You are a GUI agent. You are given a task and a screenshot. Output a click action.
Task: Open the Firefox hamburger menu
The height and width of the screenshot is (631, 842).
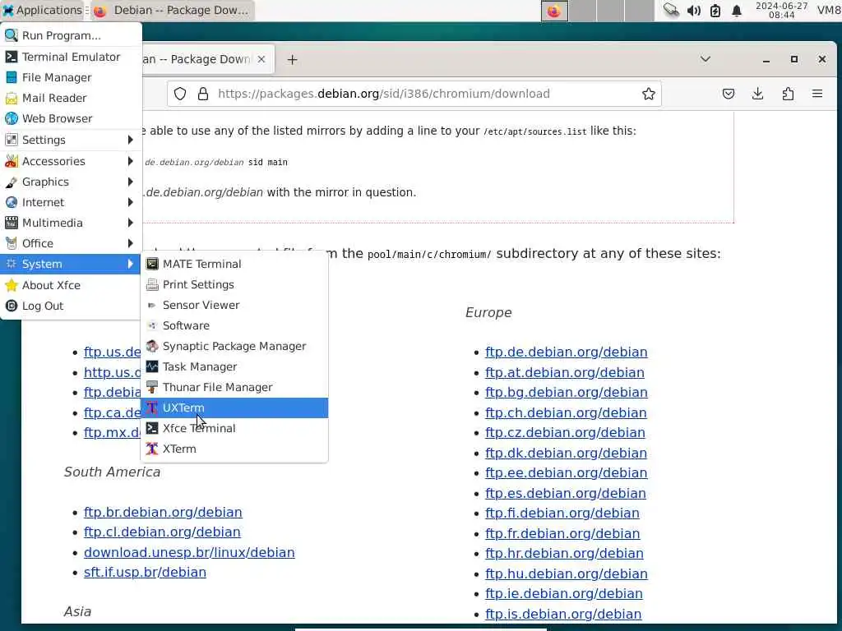pyautogui.click(x=817, y=94)
